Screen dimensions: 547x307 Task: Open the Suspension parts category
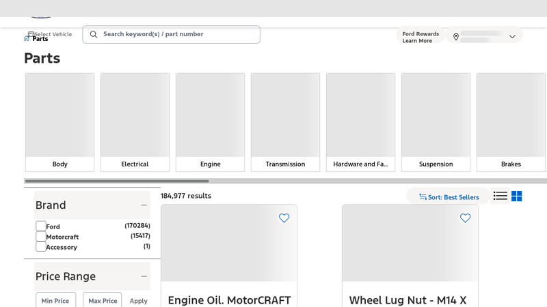(x=436, y=122)
